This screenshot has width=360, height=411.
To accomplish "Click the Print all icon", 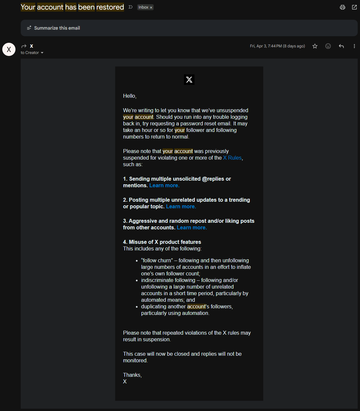I will pos(343,7).
